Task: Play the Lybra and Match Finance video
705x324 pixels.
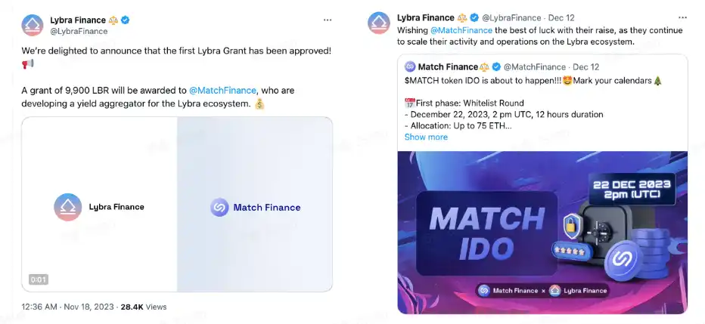Action: (x=177, y=204)
